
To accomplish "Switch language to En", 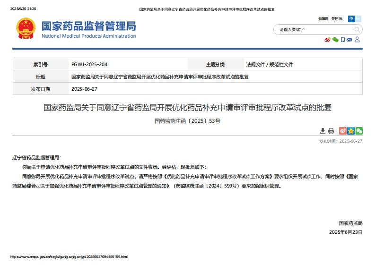I will [358, 19].
